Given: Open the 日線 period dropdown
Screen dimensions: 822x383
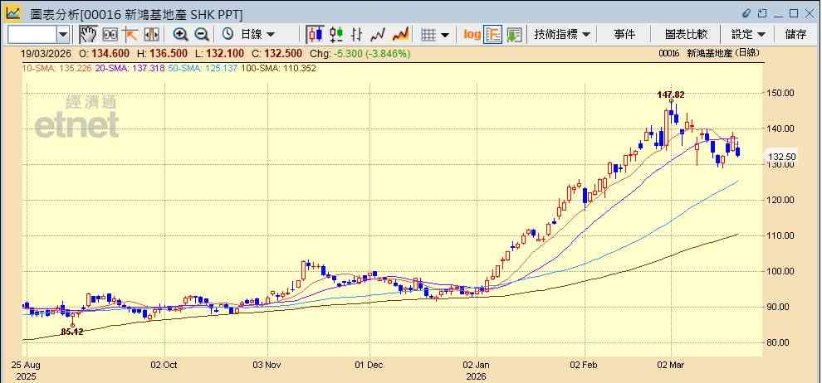Looking at the screenshot, I should tap(257, 35).
